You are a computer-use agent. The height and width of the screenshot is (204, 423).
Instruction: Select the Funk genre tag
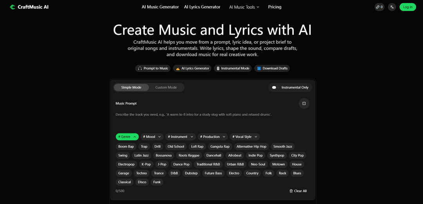tap(157, 182)
